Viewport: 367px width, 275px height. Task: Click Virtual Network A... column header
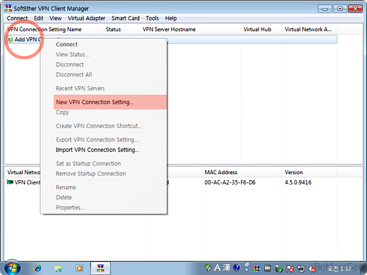pyautogui.click(x=310, y=29)
